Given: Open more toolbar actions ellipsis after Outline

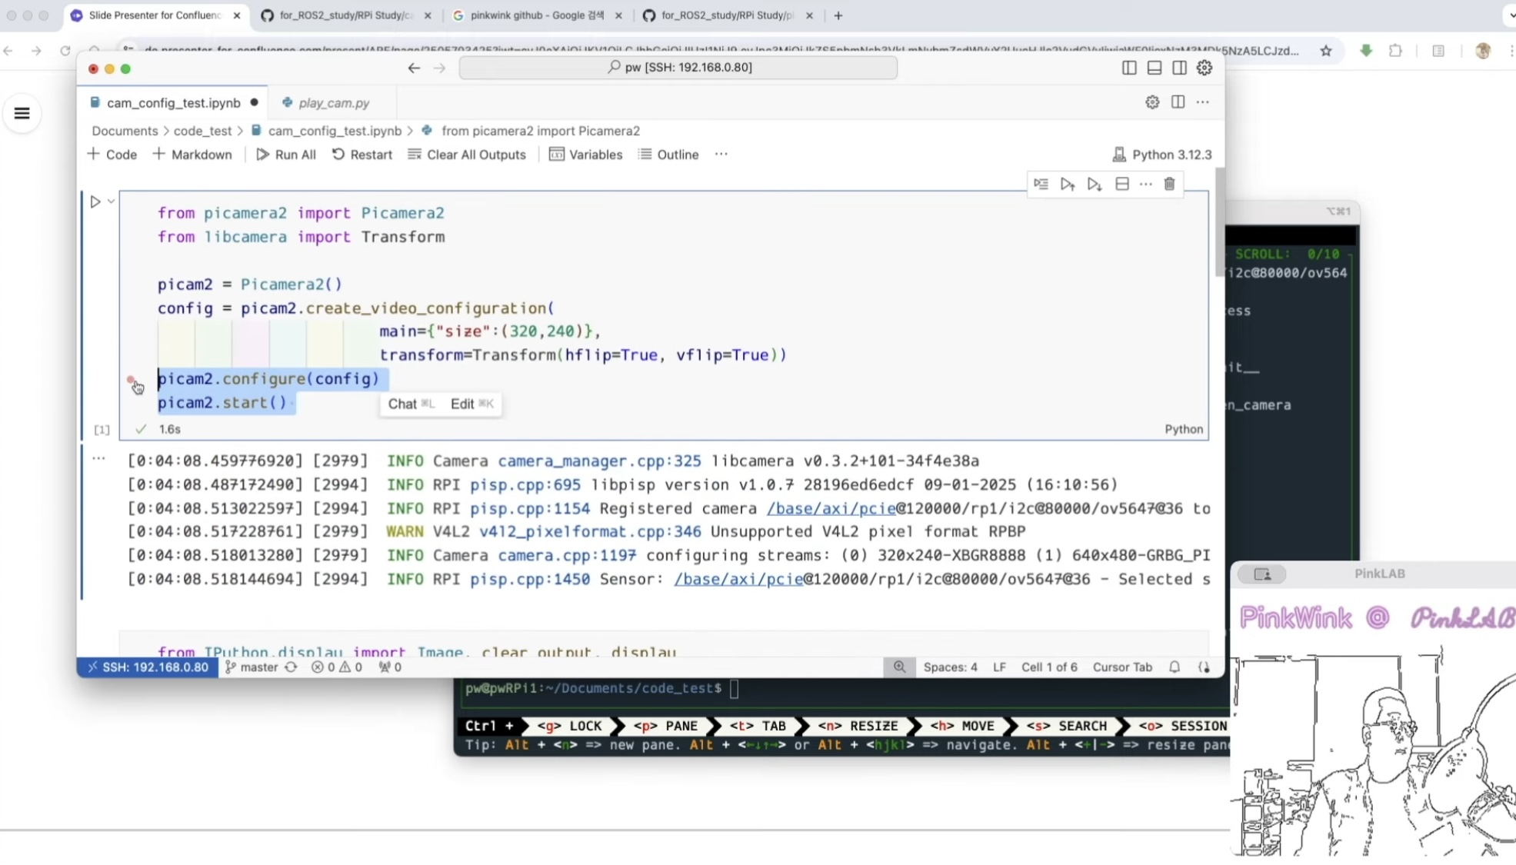Looking at the screenshot, I should point(721,154).
